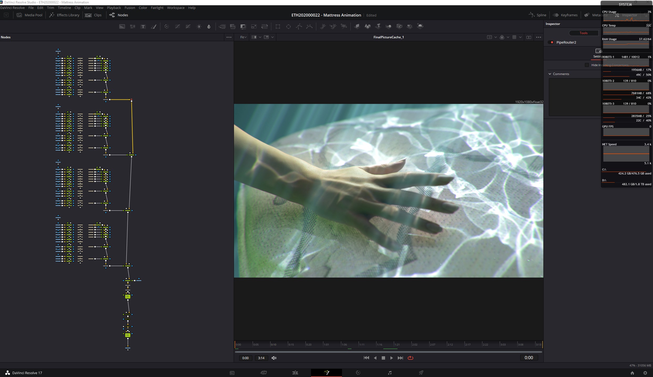Click the play button to start playback
Screen dimensions: 653x377
coord(391,358)
